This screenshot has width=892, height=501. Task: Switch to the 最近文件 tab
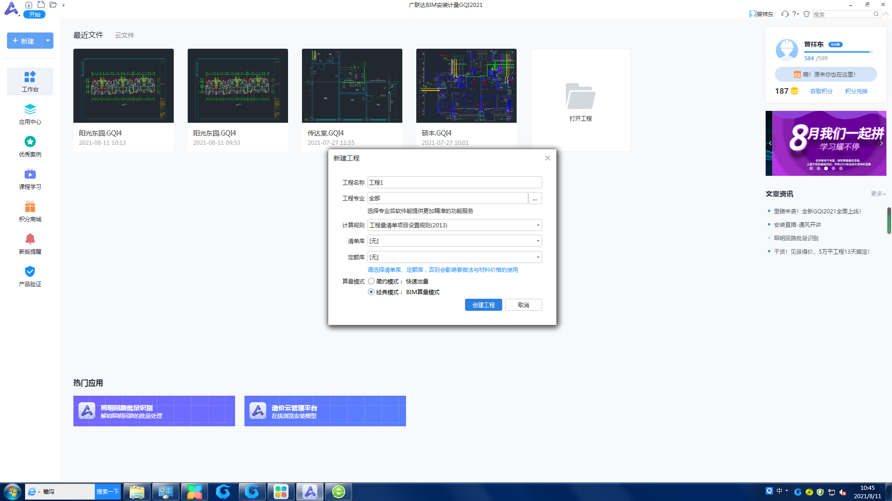click(88, 35)
